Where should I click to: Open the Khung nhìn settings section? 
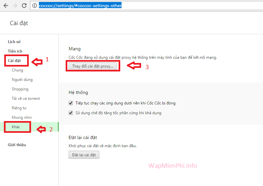pyautogui.click(x=22, y=117)
